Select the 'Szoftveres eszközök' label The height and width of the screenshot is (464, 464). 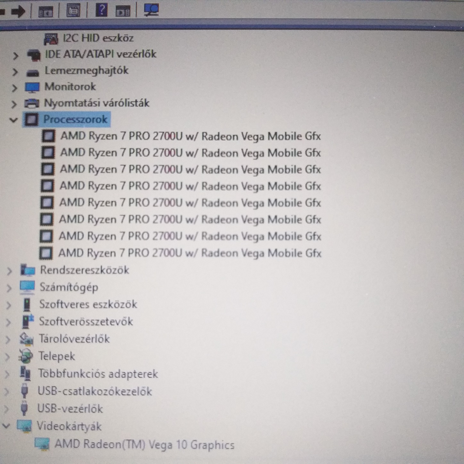click(x=88, y=304)
